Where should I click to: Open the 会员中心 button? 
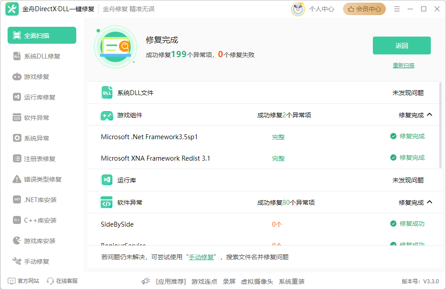[x=364, y=9]
